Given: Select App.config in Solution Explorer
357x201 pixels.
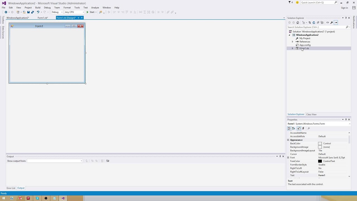Looking at the screenshot, I should click(305, 45).
